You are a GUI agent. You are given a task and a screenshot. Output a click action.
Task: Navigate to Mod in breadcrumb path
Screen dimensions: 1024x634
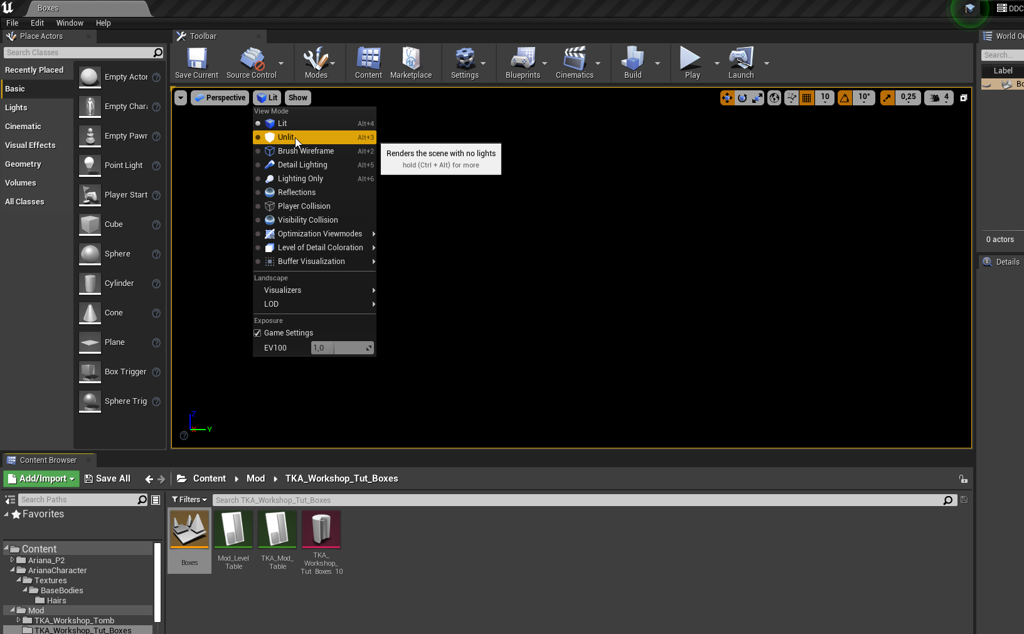click(255, 478)
